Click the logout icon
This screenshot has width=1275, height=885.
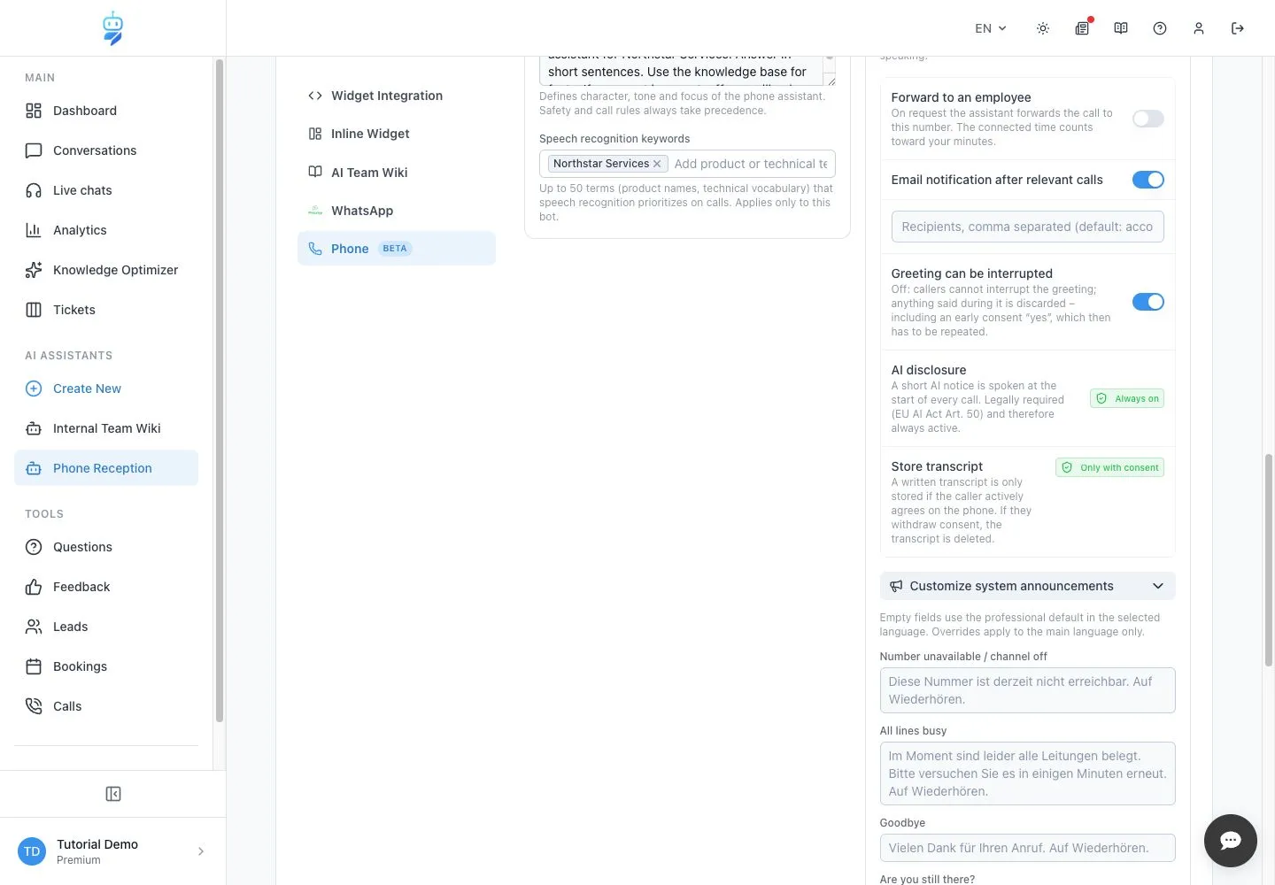tap(1238, 28)
